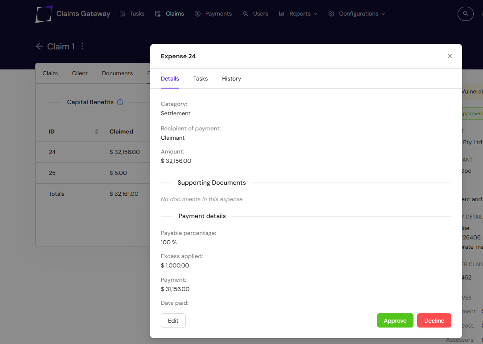Close the Expense 24 dialog

tap(450, 56)
